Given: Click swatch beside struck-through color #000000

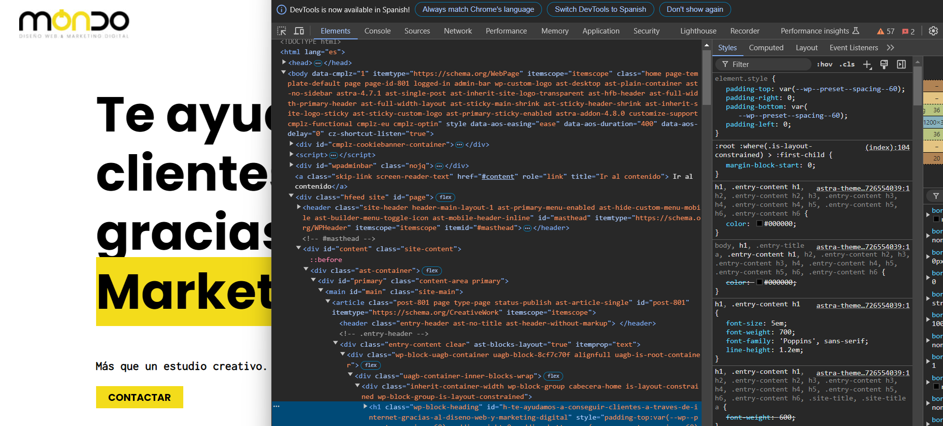Looking at the screenshot, I should click(x=759, y=282).
